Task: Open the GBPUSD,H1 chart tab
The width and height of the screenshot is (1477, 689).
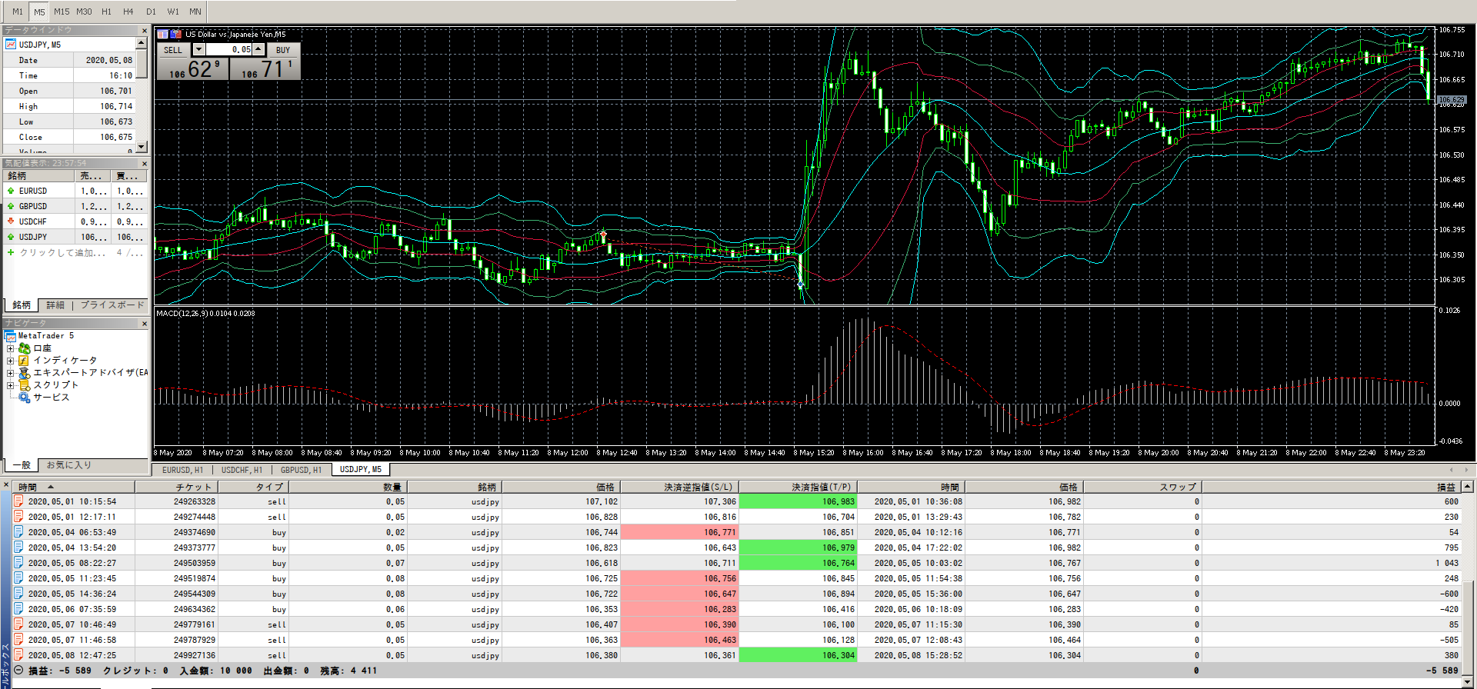Action: tap(301, 470)
